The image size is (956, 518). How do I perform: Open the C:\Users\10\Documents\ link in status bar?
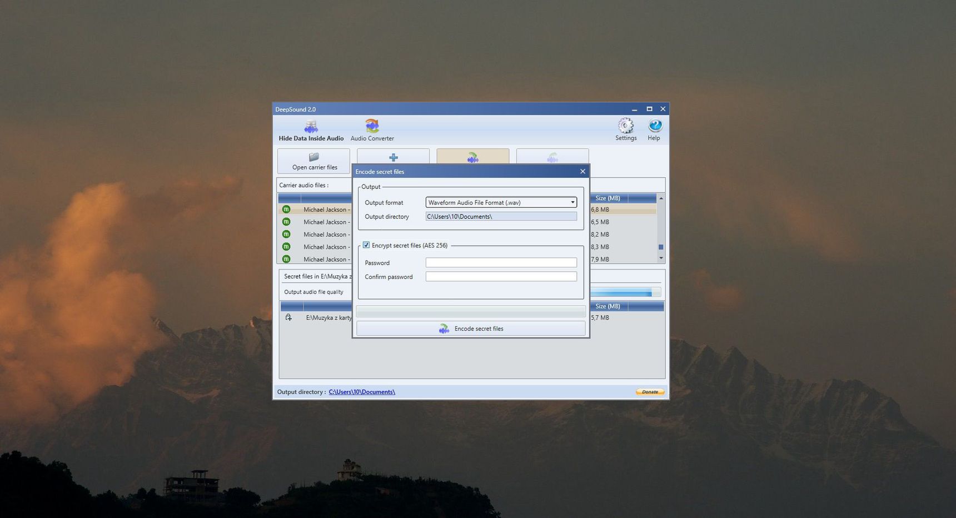click(x=362, y=392)
